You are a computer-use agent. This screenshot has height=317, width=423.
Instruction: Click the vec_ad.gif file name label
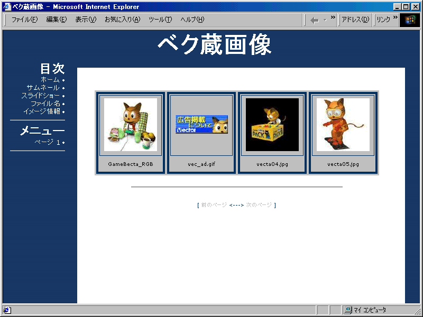point(201,164)
